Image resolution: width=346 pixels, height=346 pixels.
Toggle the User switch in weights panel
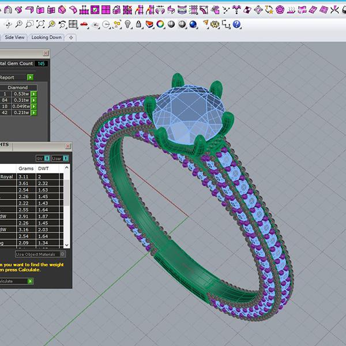pyautogui.click(x=65, y=158)
